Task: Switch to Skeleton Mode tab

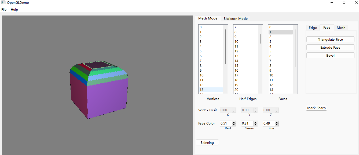Action: (236, 18)
